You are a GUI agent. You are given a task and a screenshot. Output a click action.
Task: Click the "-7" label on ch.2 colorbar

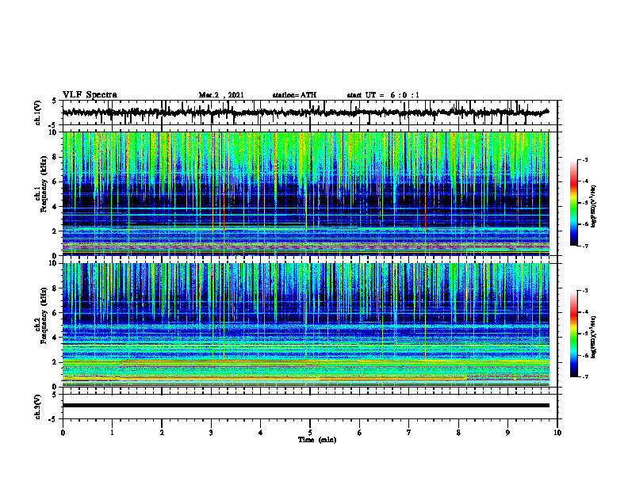coord(584,376)
